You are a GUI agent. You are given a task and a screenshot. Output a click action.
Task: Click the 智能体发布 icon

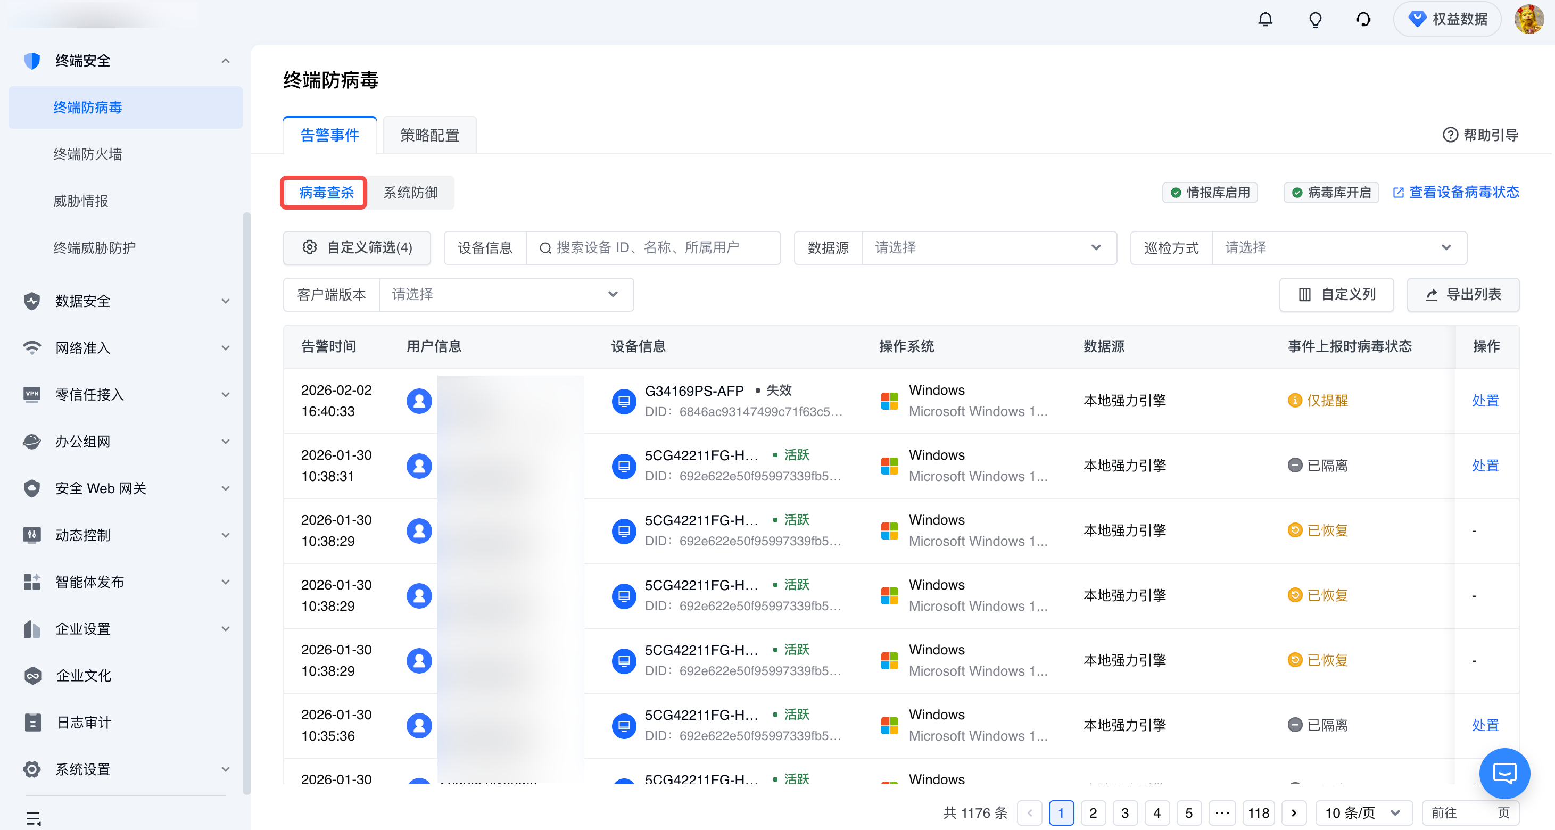point(31,582)
